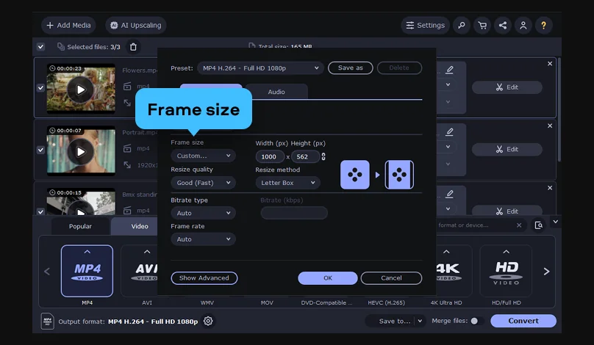Select the 4K Ultra HD format tile
The height and width of the screenshot is (345, 594).
454,271
